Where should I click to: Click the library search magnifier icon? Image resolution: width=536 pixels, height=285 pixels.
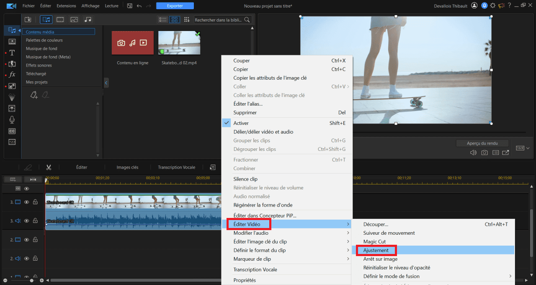tap(247, 20)
